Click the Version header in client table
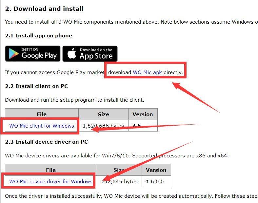Viewport: 258px width, 203px height. pyautogui.click(x=143, y=114)
